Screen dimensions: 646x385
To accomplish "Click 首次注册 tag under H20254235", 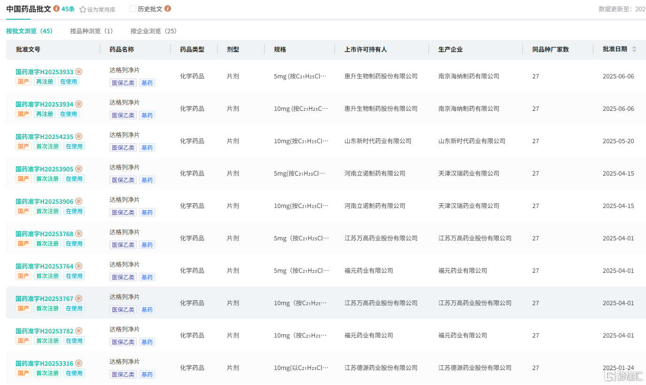I will click(47, 146).
